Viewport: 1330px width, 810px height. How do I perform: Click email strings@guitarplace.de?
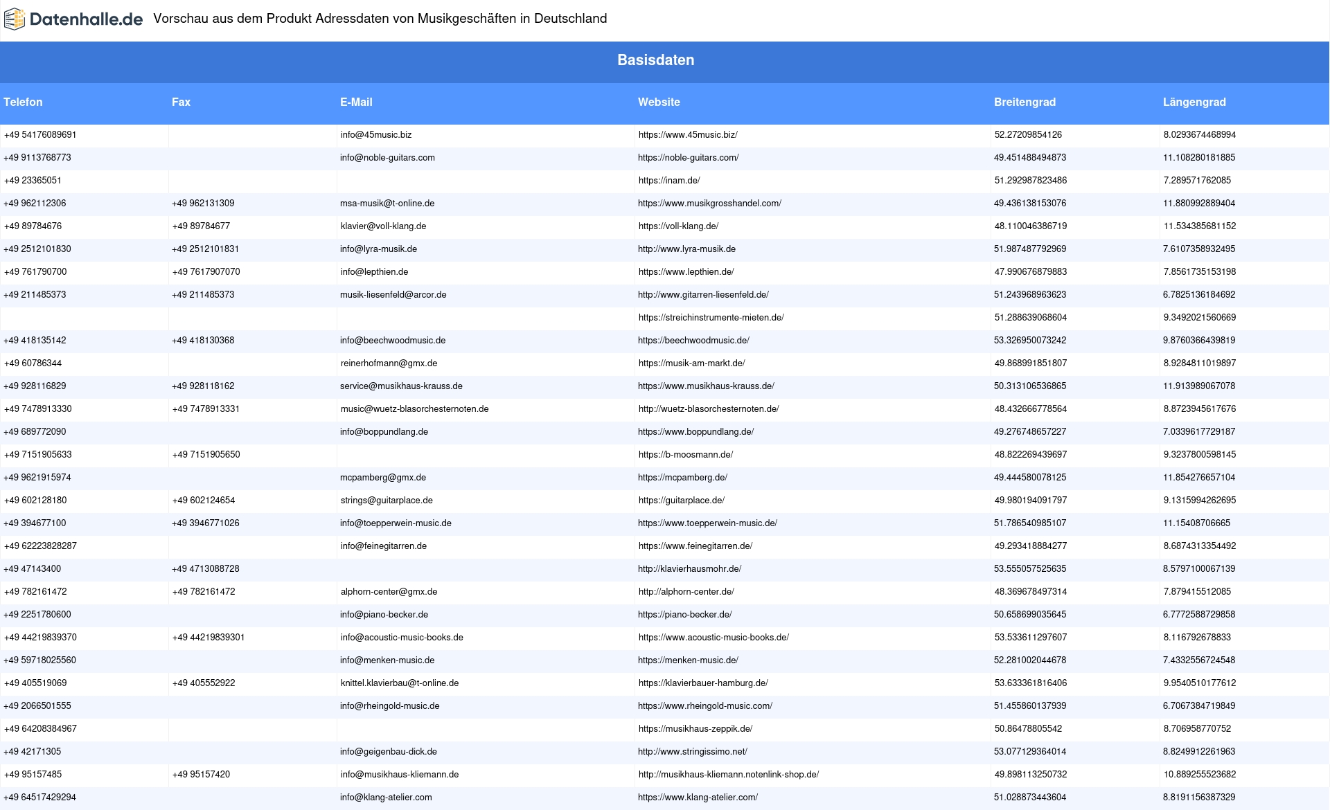387,501
